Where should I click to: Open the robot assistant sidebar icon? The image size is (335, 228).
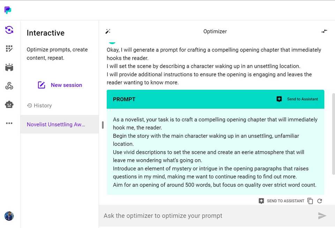pos(9,104)
